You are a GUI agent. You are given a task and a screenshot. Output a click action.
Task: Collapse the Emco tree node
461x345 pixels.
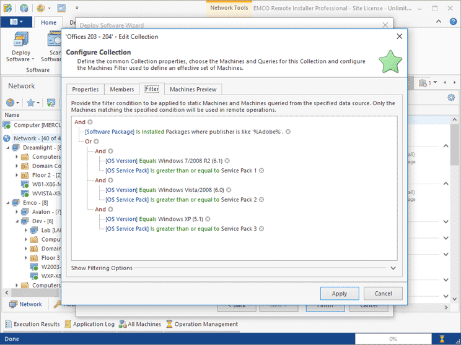click(x=7, y=202)
